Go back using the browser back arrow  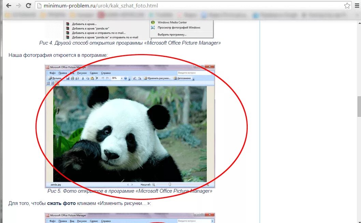[x=9, y=6]
